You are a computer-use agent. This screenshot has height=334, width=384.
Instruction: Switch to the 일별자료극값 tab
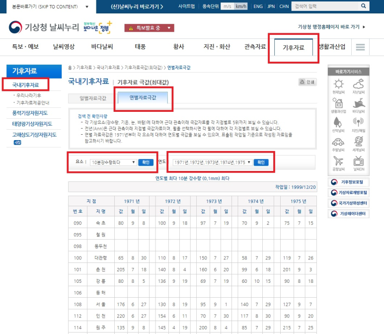click(92, 97)
